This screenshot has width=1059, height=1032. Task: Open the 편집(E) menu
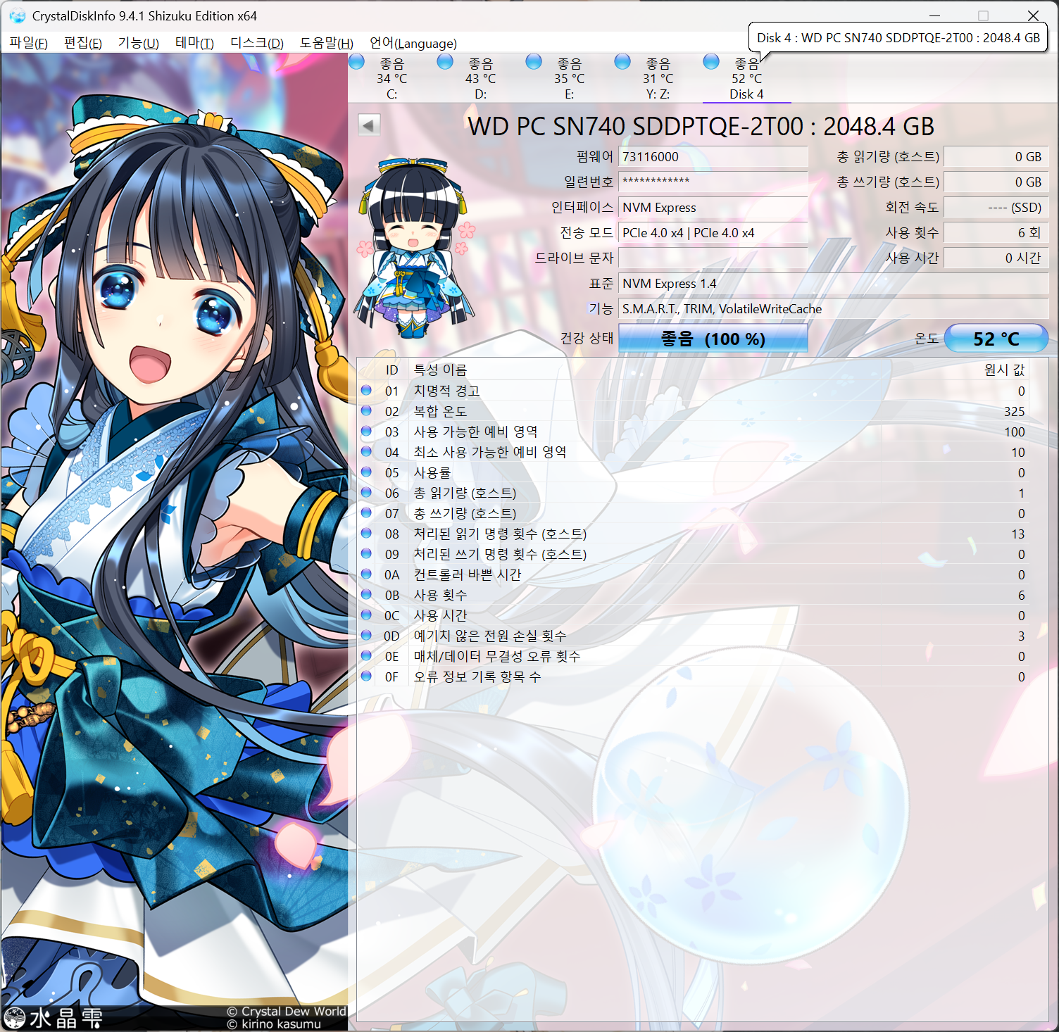(83, 43)
